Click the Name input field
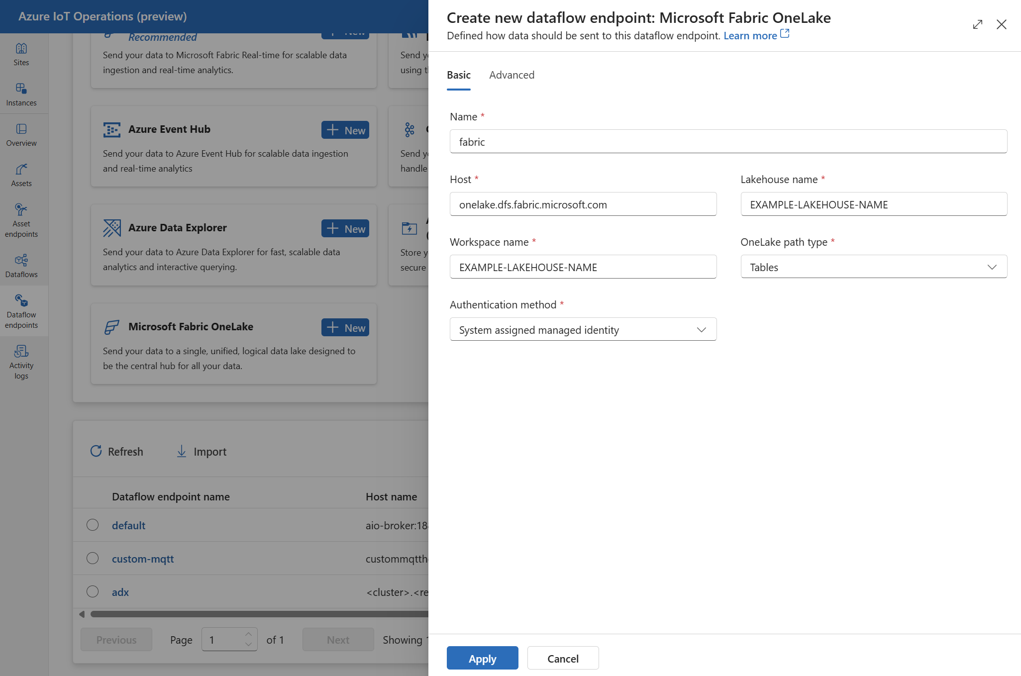This screenshot has width=1021, height=676. click(728, 141)
